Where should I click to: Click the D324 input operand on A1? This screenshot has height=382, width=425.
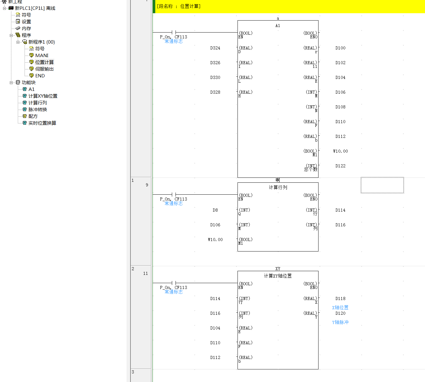coord(215,48)
